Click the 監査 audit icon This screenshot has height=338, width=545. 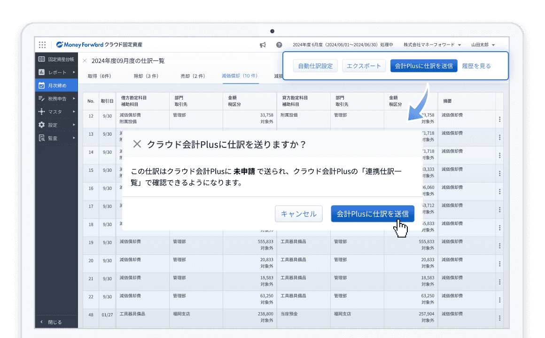(41, 138)
